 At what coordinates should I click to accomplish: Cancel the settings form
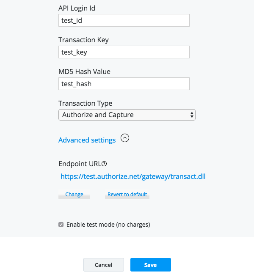click(104, 265)
